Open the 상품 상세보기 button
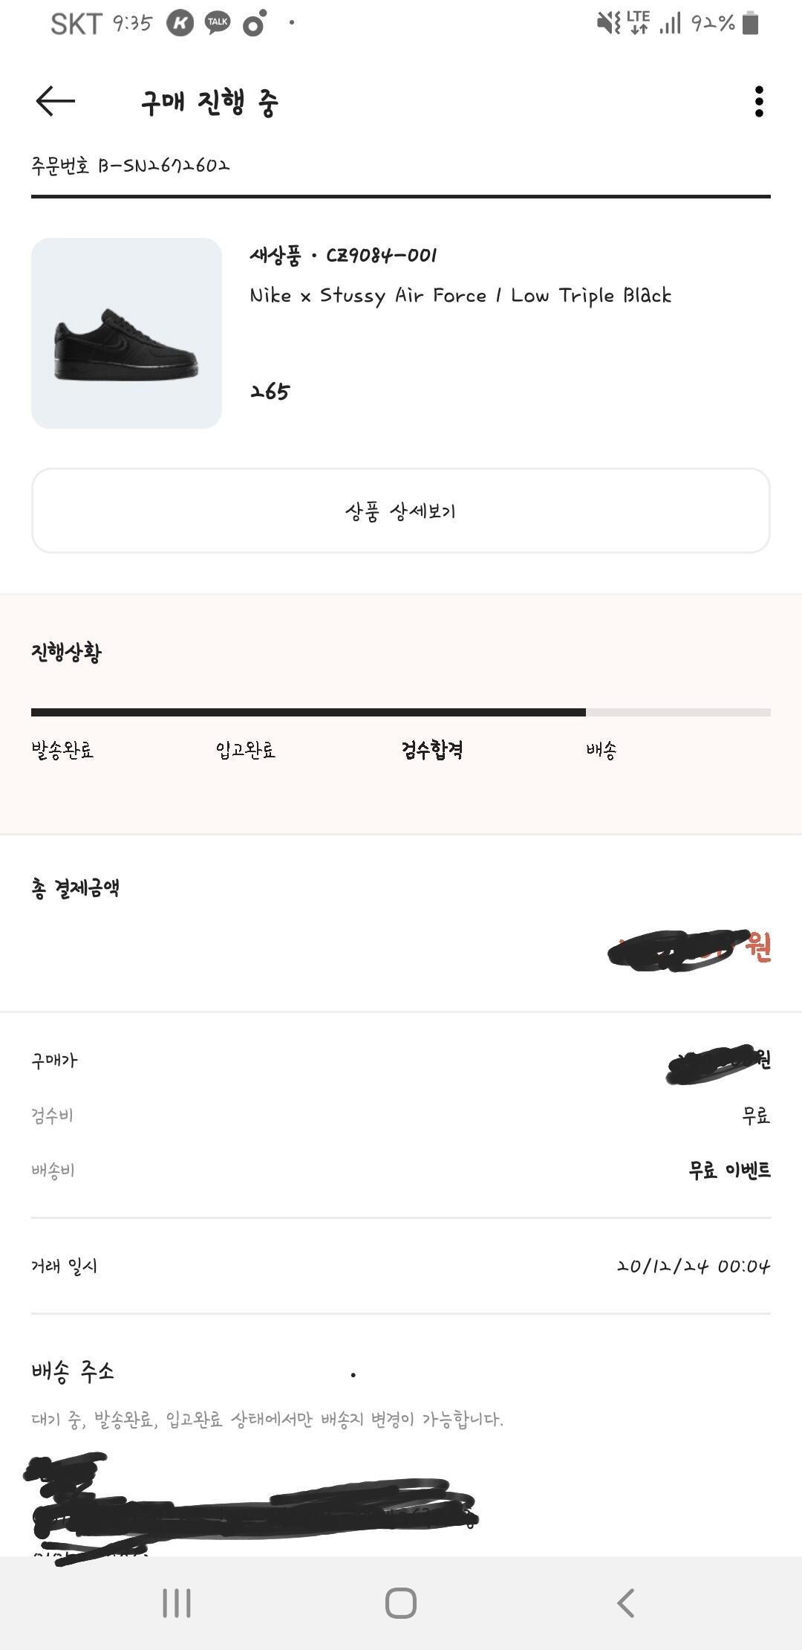Image resolution: width=802 pixels, height=1650 pixels. coord(401,511)
